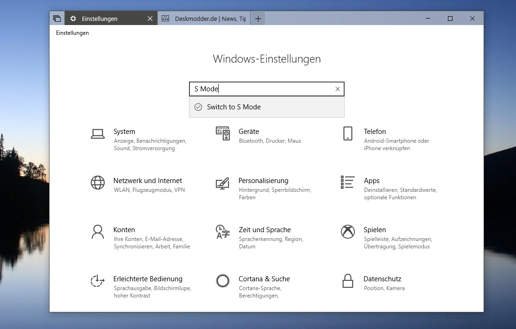Image resolution: width=516 pixels, height=329 pixels.
Task: Open the Konten heading
Action: tap(124, 229)
